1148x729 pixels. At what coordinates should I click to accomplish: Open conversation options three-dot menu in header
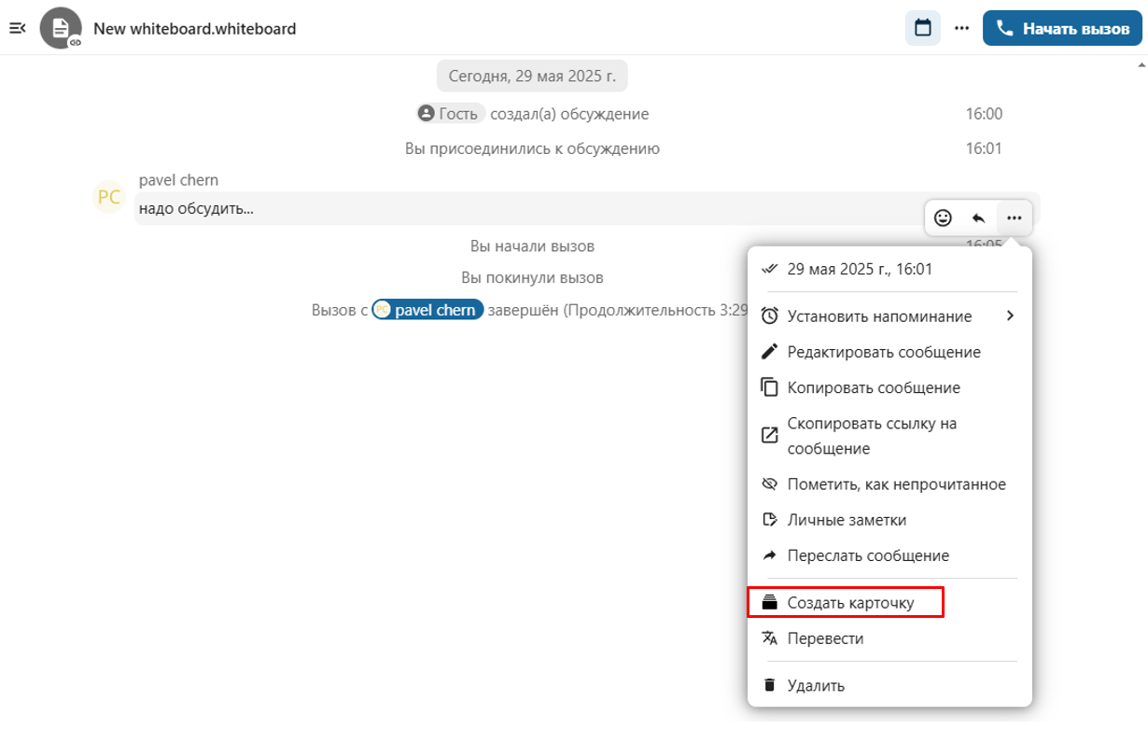click(961, 28)
